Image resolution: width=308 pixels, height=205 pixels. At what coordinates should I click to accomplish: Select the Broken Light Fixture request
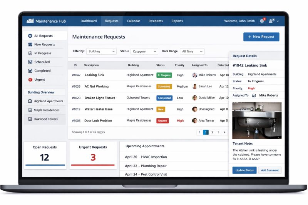click(x=148, y=98)
